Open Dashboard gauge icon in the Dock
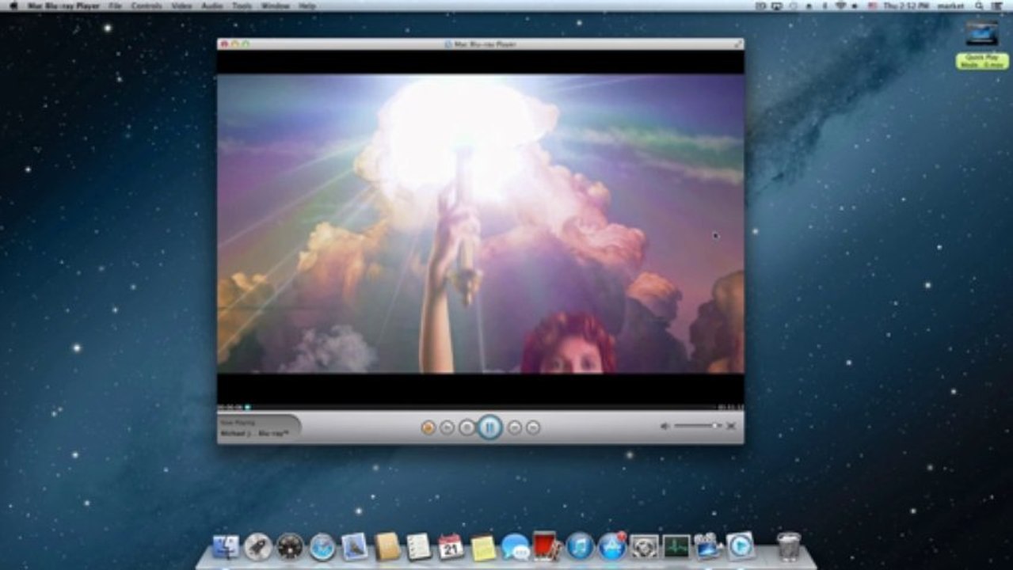This screenshot has width=1013, height=570. point(290,546)
